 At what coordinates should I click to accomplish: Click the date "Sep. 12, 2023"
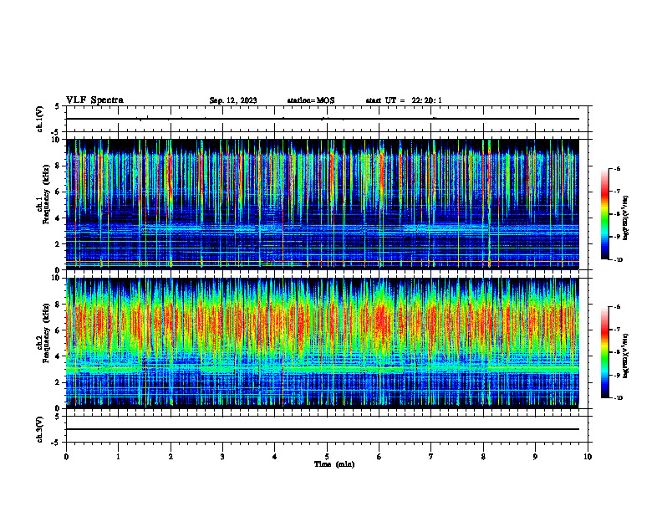233,100
